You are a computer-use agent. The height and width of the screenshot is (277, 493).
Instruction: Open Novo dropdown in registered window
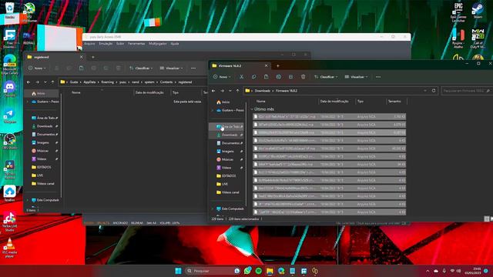tap(37, 68)
